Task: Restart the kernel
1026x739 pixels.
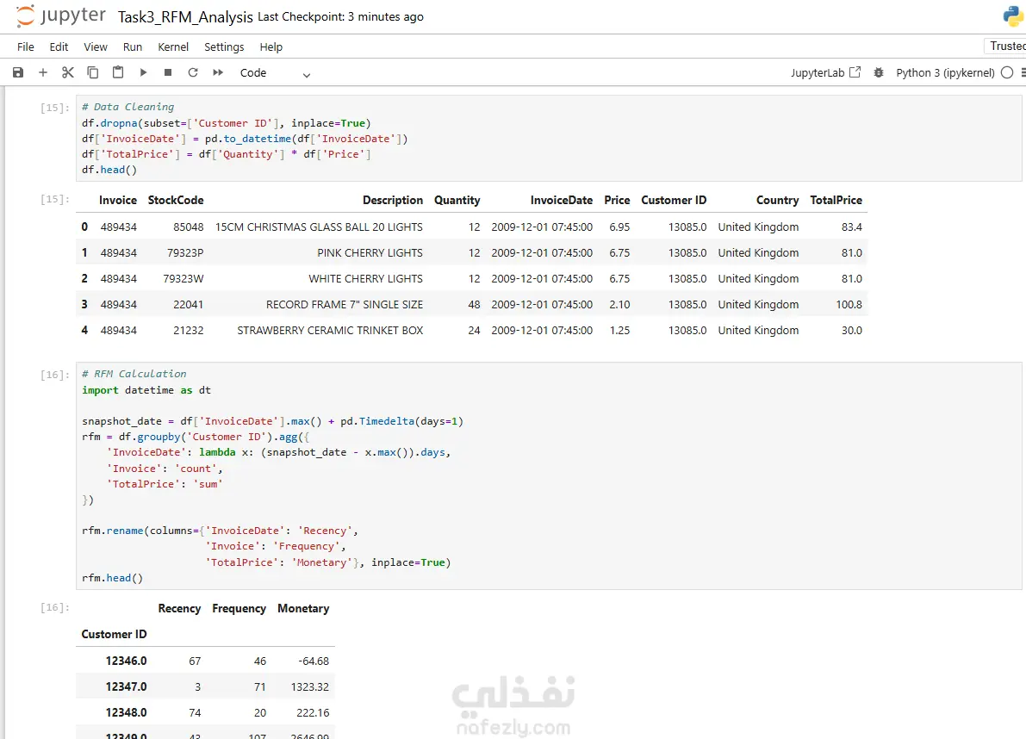Action: pyautogui.click(x=193, y=73)
